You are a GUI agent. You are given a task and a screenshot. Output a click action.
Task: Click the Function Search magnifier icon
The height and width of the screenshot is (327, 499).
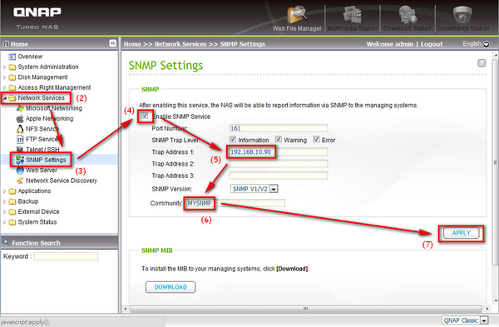click(6, 243)
